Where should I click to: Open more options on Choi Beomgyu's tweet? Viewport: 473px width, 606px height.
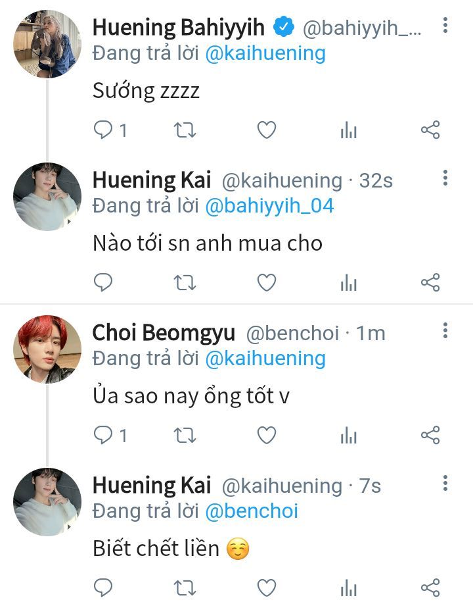(445, 331)
